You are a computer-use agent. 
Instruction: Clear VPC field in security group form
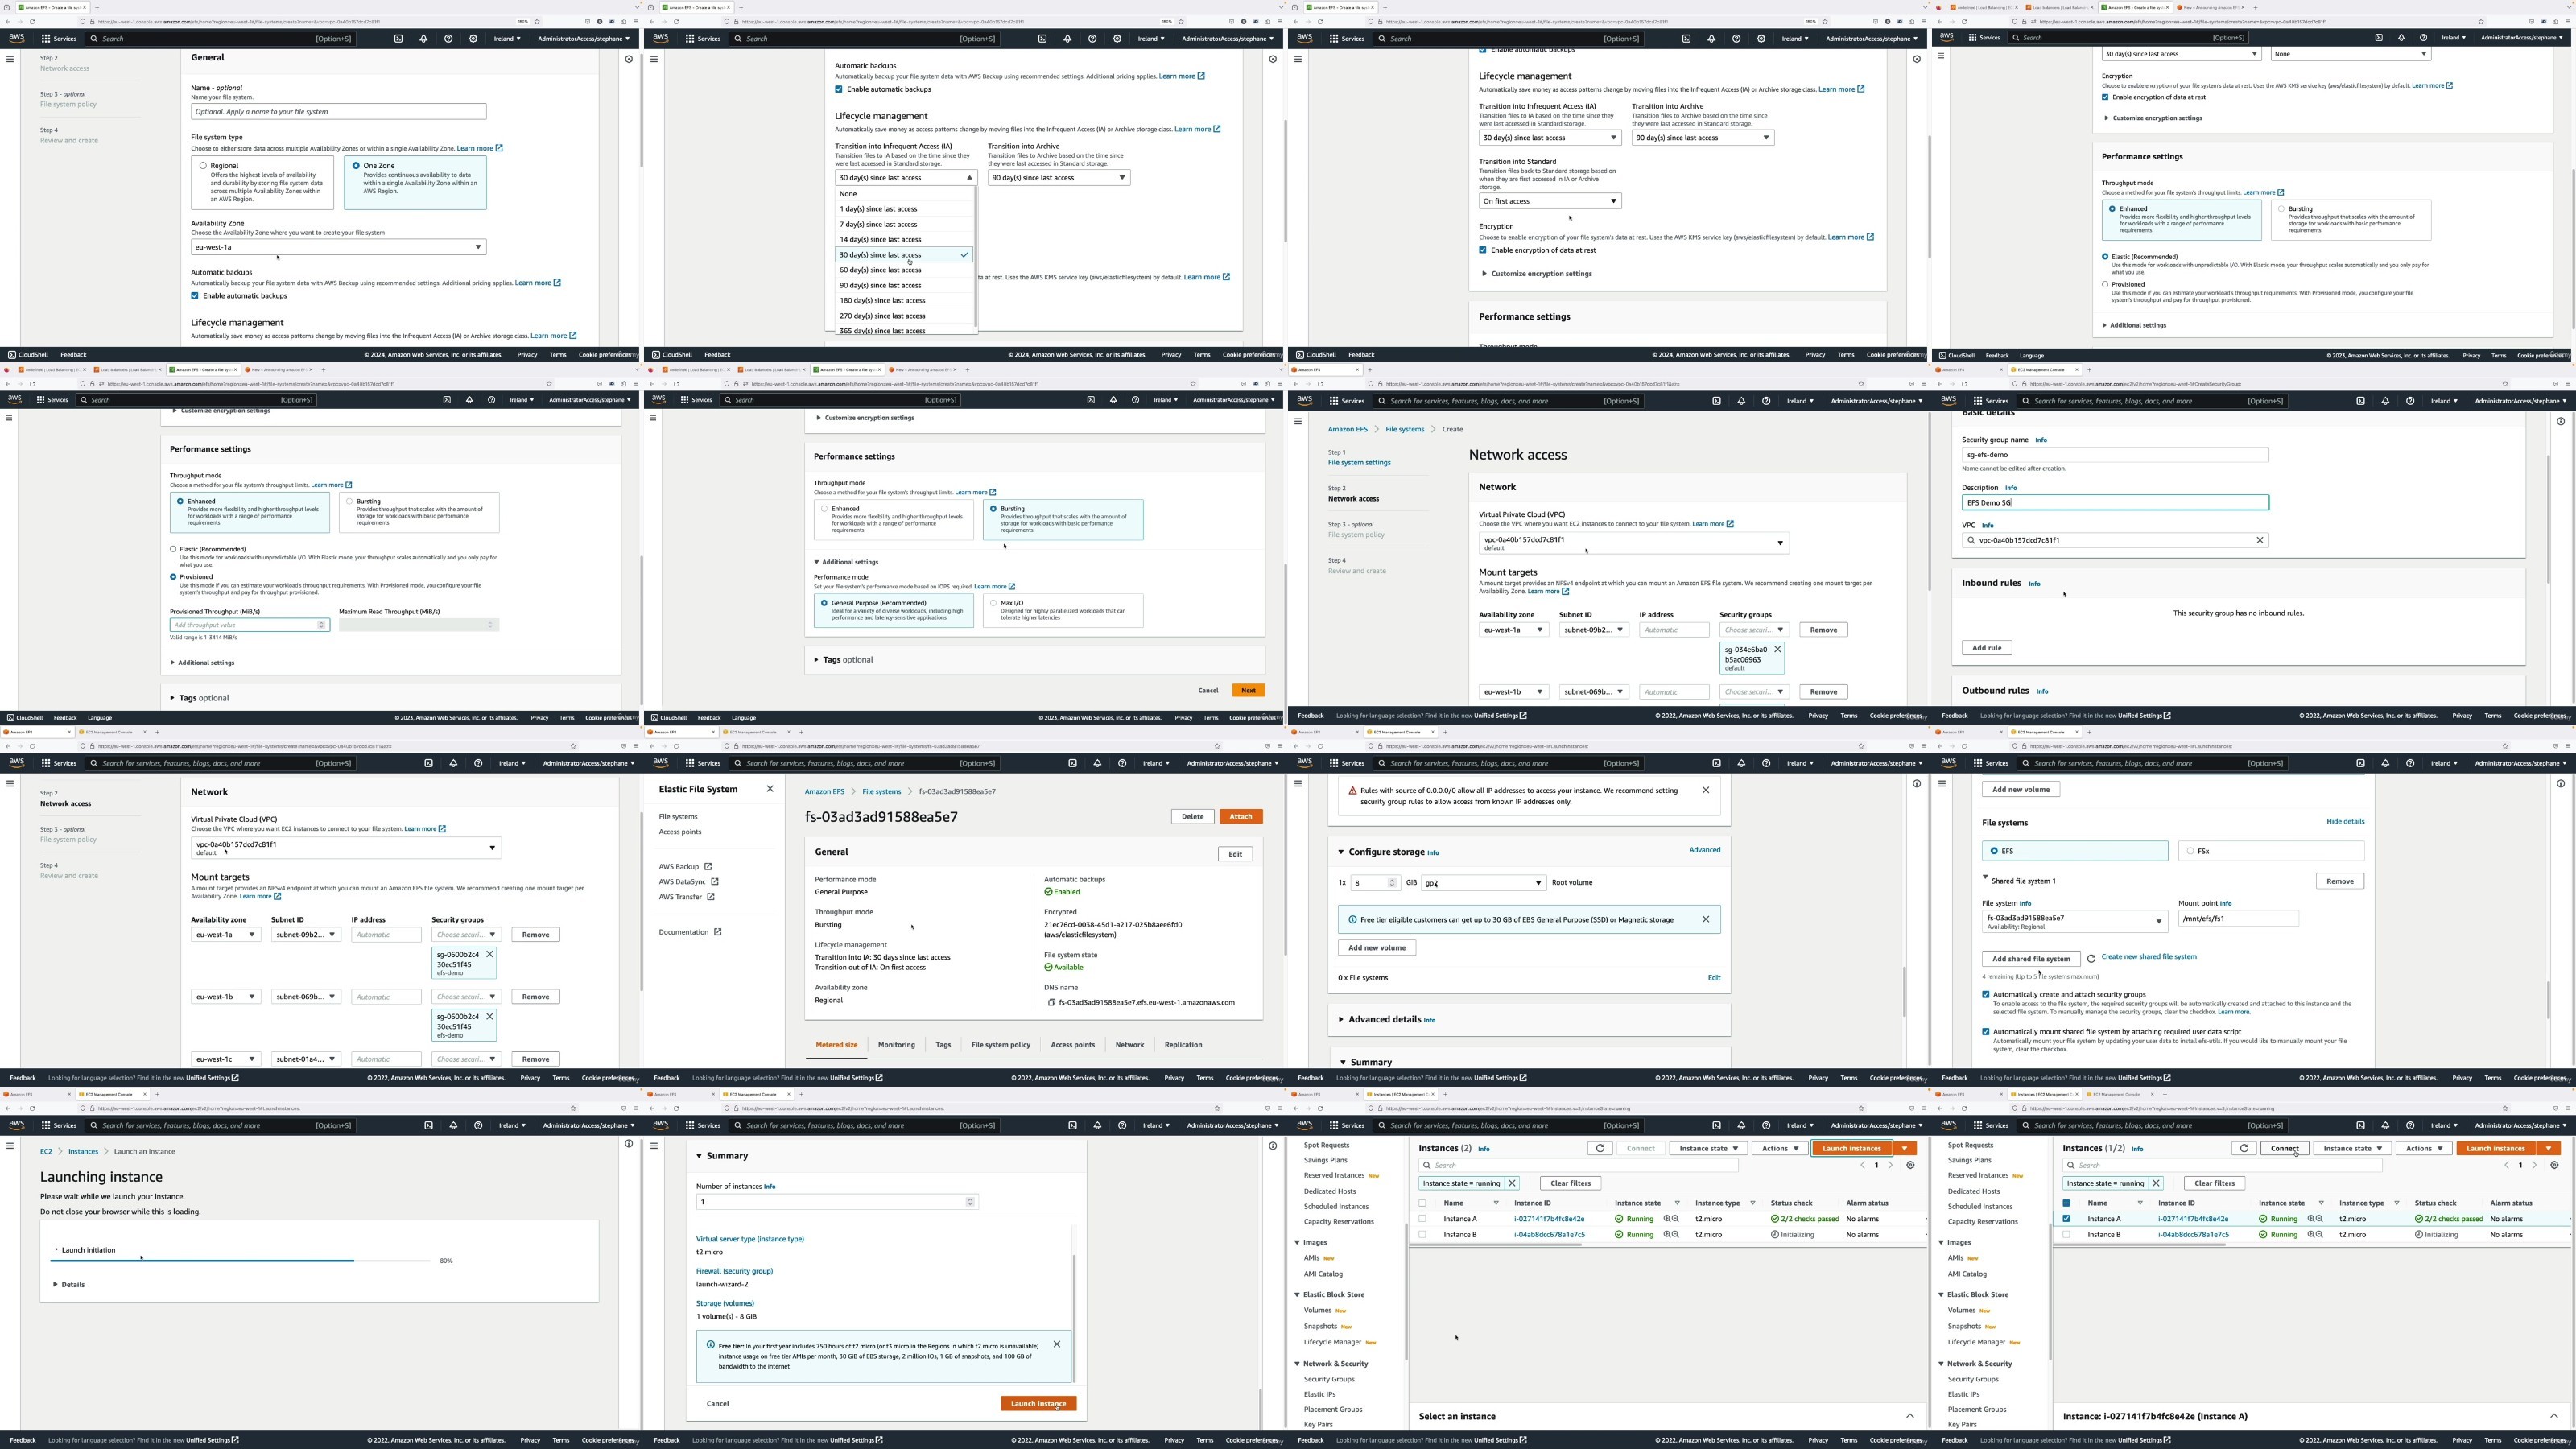click(x=2259, y=540)
